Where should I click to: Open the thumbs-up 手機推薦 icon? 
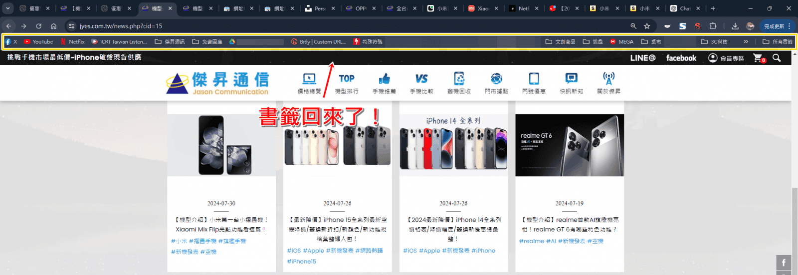pos(384,83)
